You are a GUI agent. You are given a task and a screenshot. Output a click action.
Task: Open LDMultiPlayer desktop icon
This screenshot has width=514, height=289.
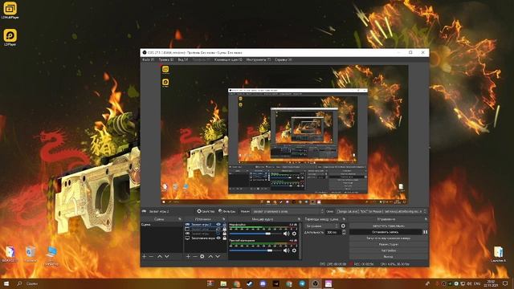(10, 10)
